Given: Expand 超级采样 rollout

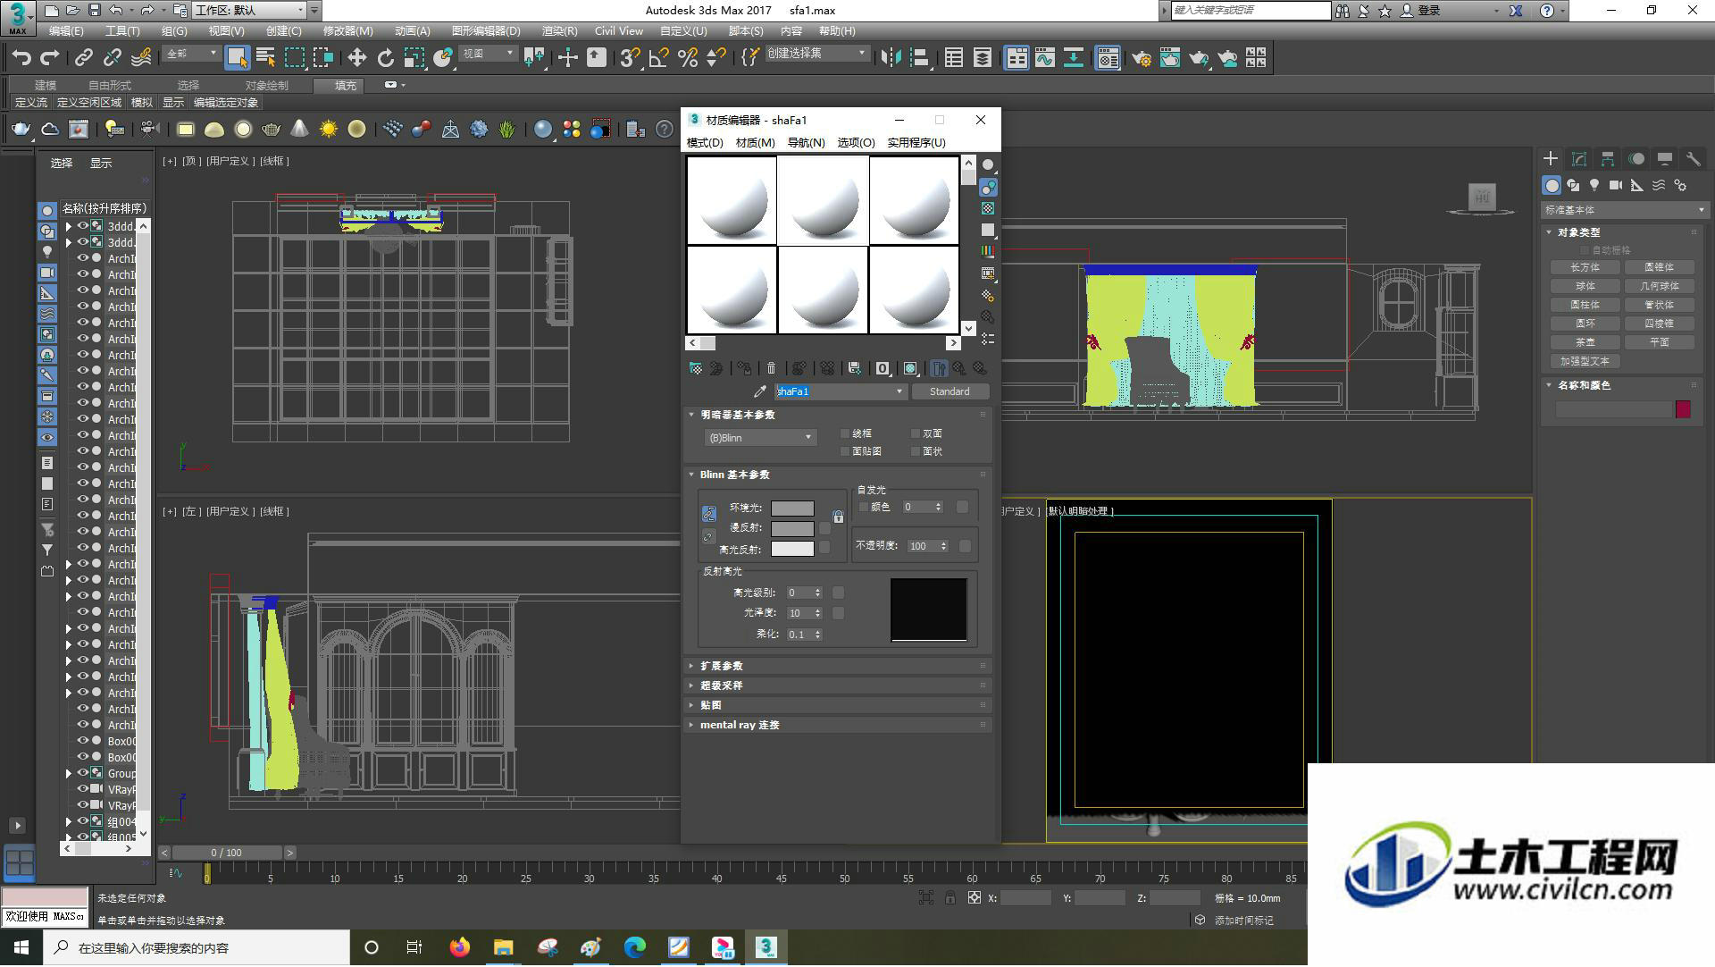Looking at the screenshot, I should tap(839, 685).
